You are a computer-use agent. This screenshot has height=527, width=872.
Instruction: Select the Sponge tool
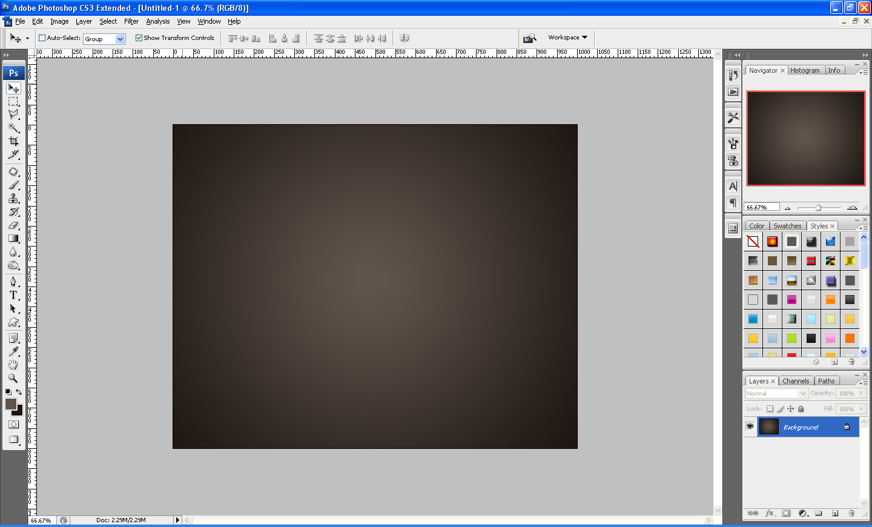13,265
